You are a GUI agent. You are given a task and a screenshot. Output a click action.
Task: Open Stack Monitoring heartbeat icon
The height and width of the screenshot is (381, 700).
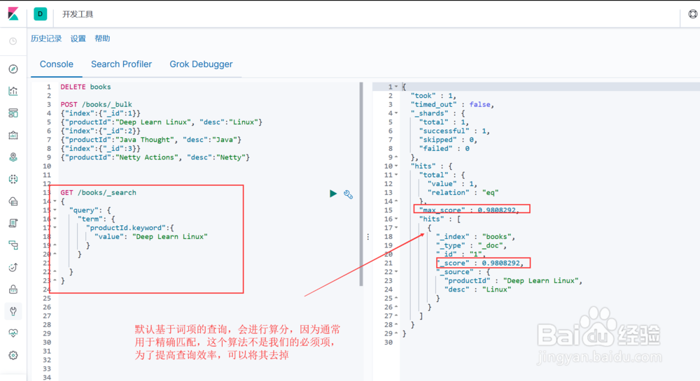(13, 333)
